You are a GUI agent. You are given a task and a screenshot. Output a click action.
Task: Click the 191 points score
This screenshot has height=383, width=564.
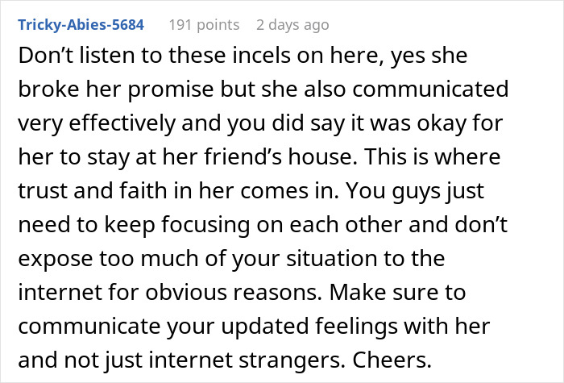[x=202, y=25]
